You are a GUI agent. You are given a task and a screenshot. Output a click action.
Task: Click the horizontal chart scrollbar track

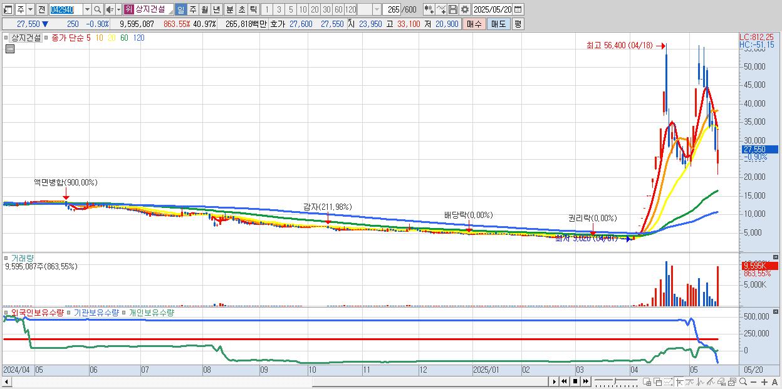pyautogui.click(x=279, y=381)
